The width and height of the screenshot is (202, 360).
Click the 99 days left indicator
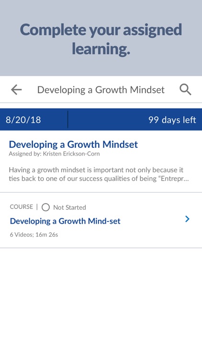172,120
